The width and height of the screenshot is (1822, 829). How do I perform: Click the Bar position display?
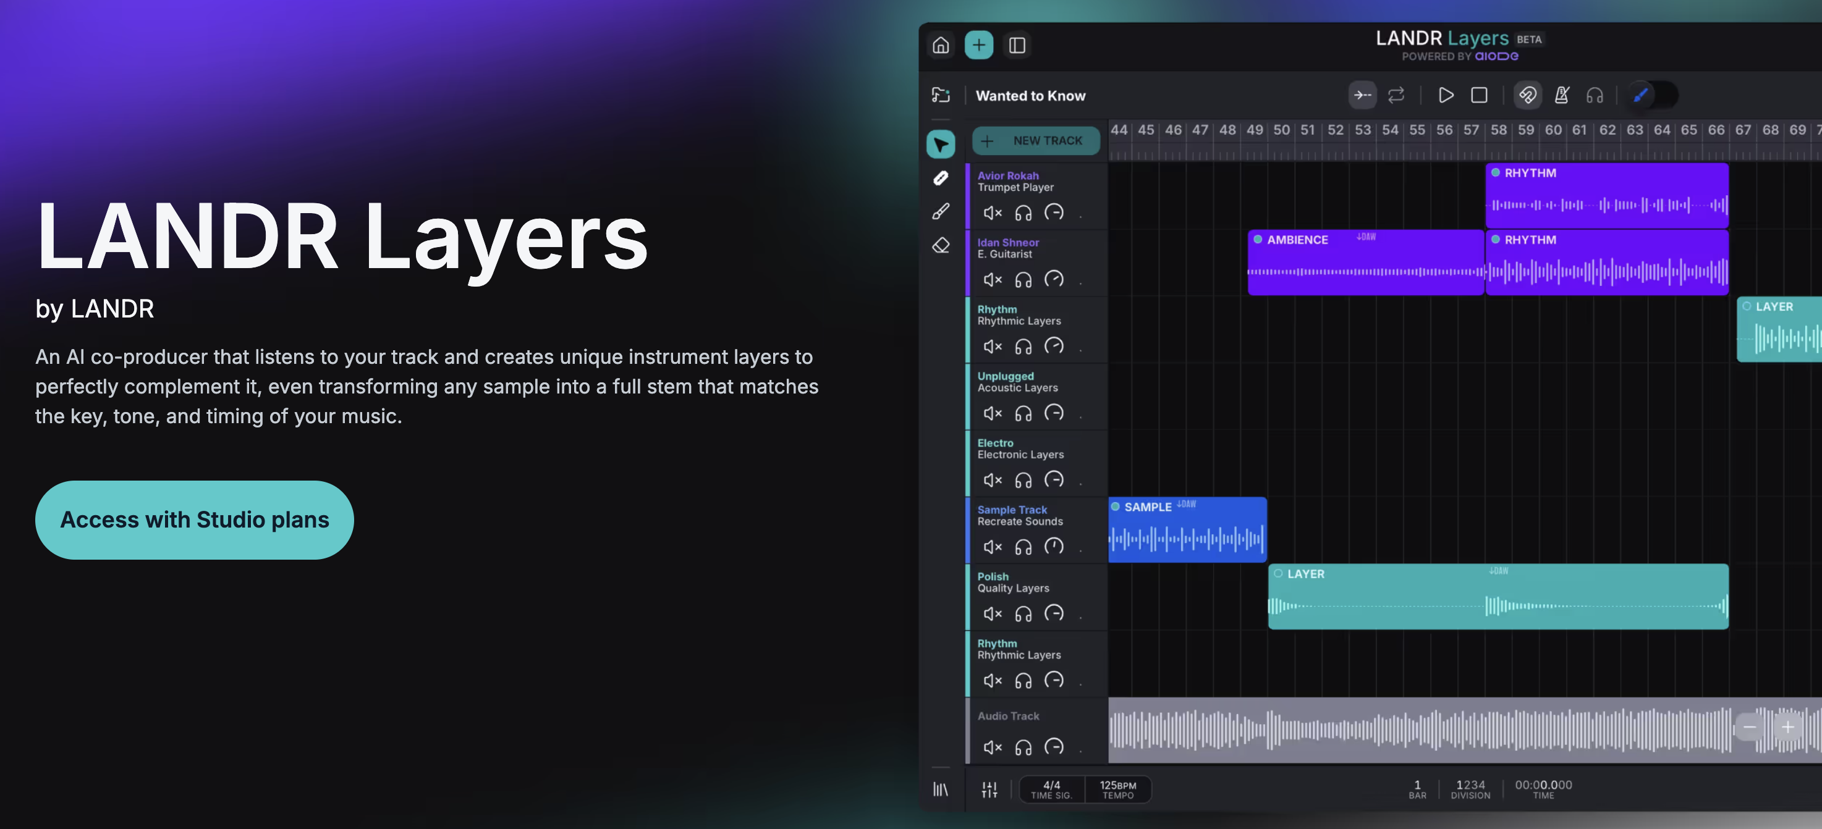[1417, 789]
